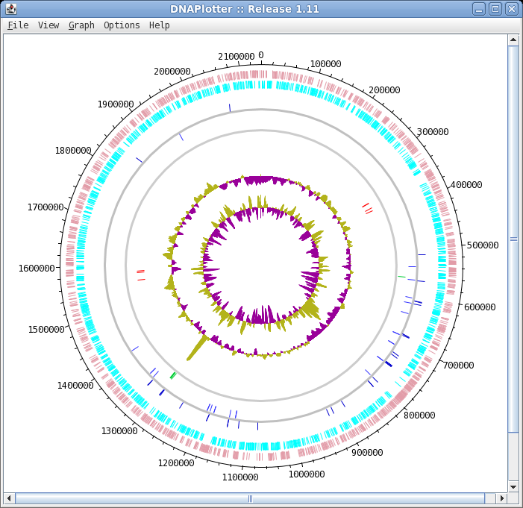This screenshot has height=508, width=523.
Task: Click the vertical scrollbar down arrow
Action: 513,486
